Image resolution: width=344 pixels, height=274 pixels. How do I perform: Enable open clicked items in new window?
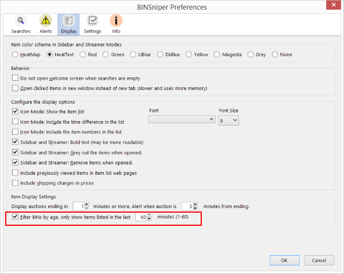[15, 88]
